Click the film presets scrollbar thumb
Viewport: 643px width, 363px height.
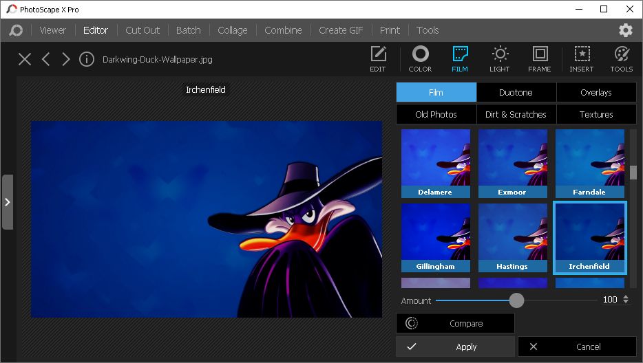(633, 173)
